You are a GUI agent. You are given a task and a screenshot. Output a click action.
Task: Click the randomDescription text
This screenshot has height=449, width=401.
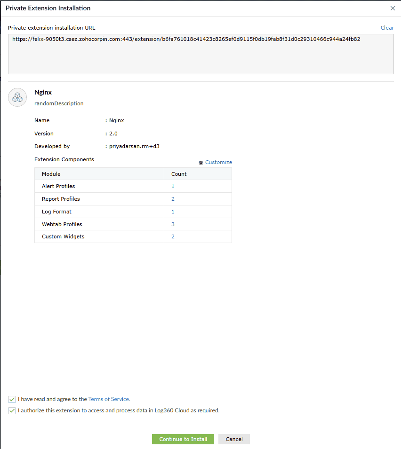(59, 103)
